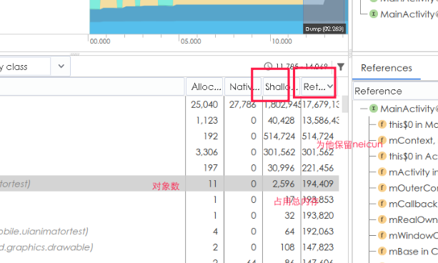Image resolution: width=438 pixels, height=263 pixels.
Task: Switch to the References tab
Action: [387, 68]
